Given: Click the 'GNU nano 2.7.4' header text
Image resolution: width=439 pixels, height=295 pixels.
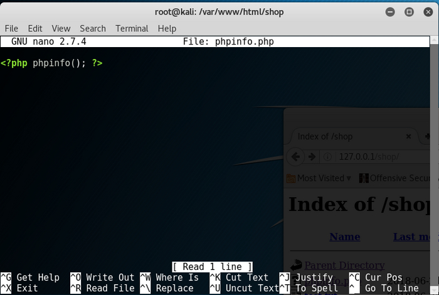Looking at the screenshot, I should (x=49, y=42).
